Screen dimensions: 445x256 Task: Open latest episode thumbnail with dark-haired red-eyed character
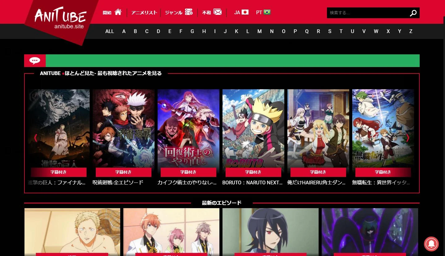coord(270,232)
